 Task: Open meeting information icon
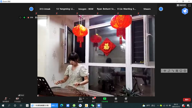[20, 18]
